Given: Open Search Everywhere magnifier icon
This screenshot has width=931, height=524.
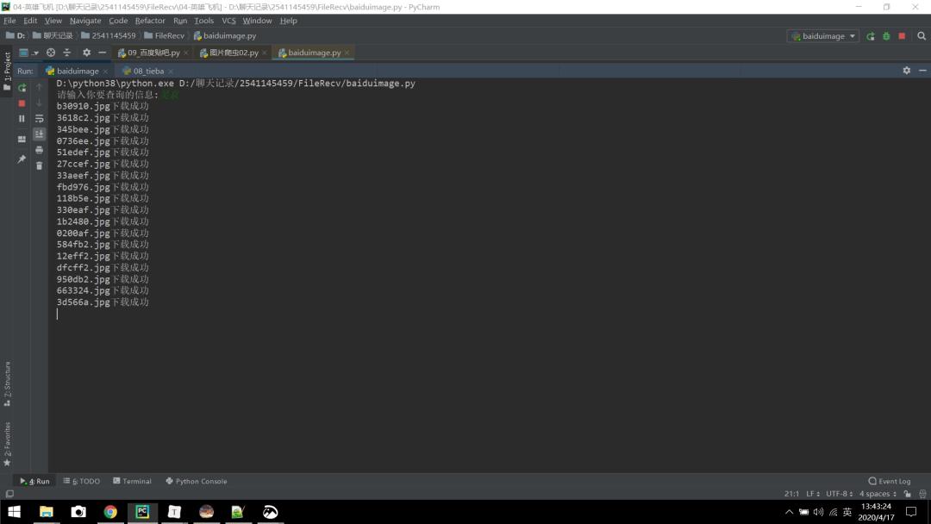Looking at the screenshot, I should tap(922, 36).
